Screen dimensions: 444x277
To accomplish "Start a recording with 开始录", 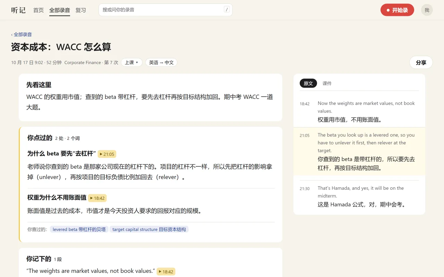I will point(397,10).
